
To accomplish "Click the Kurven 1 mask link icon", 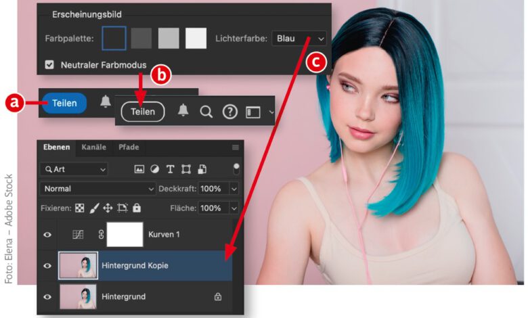I will click(x=101, y=235).
